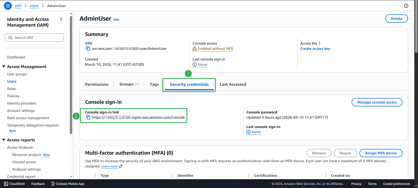
Task: Click the Created on column header
Action: [340, 175]
